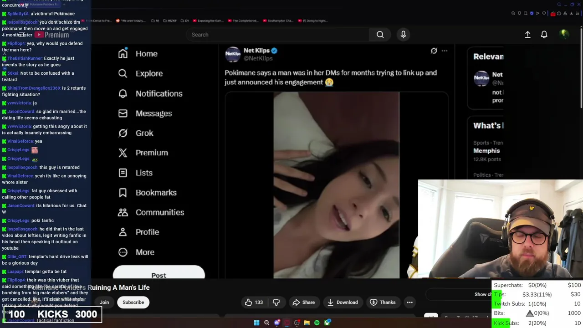The height and width of the screenshot is (328, 583).
Task: Open the tweet's three-dot options menu
Action: (445, 51)
